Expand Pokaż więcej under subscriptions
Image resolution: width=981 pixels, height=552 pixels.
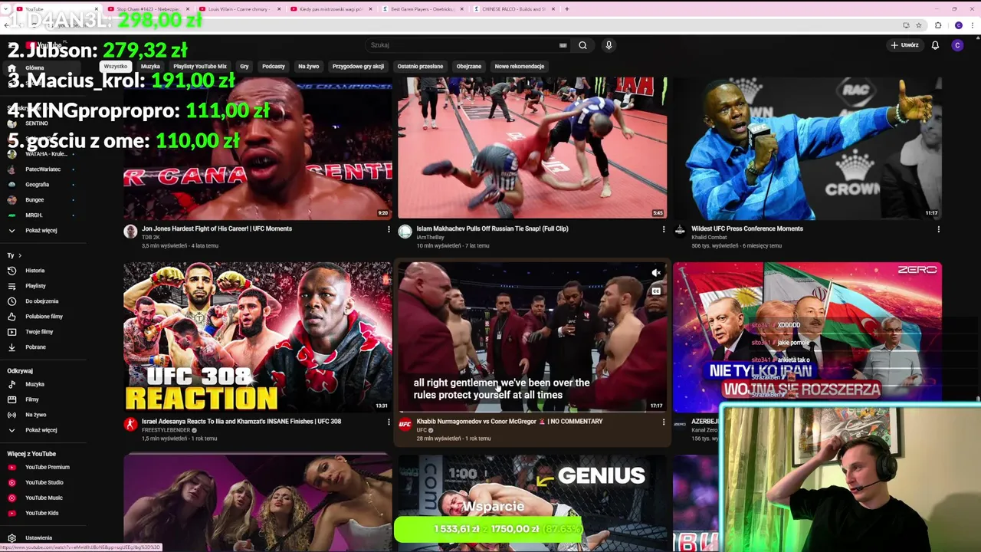pos(41,231)
